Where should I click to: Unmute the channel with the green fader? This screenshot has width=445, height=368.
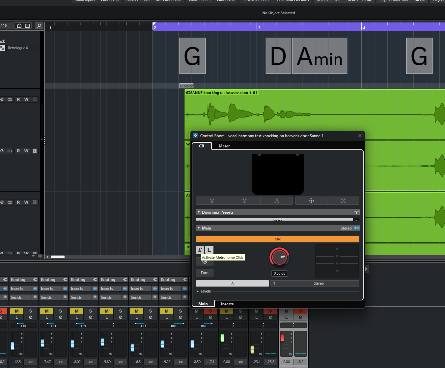226,311
